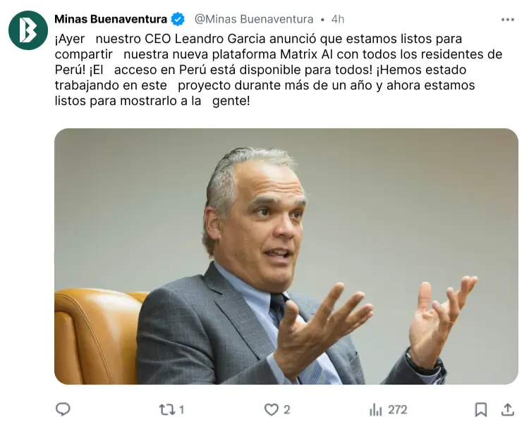Repost using the retweet arrows icon
The image size is (529, 429).
coord(166,410)
